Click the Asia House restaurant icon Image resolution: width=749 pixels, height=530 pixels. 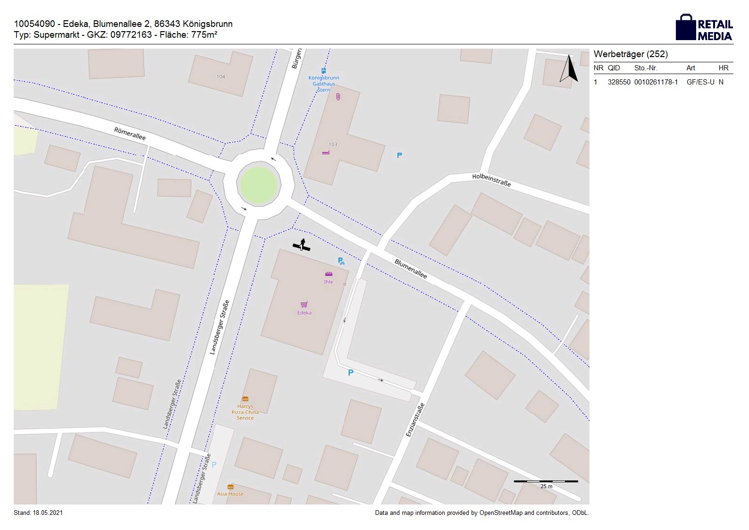[230, 487]
